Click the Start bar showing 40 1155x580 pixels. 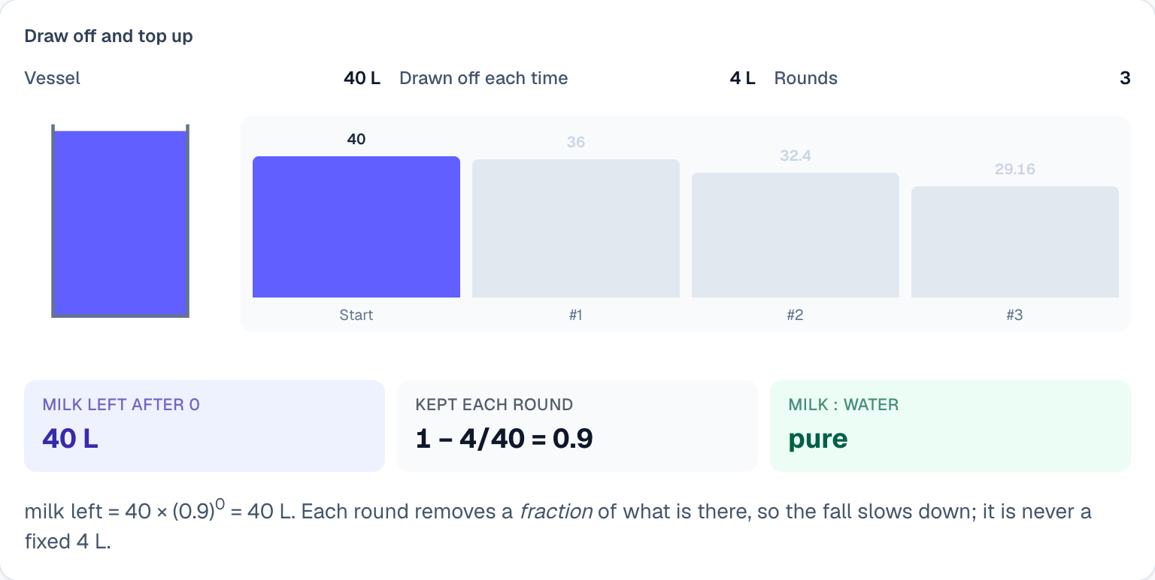pyautogui.click(x=356, y=227)
